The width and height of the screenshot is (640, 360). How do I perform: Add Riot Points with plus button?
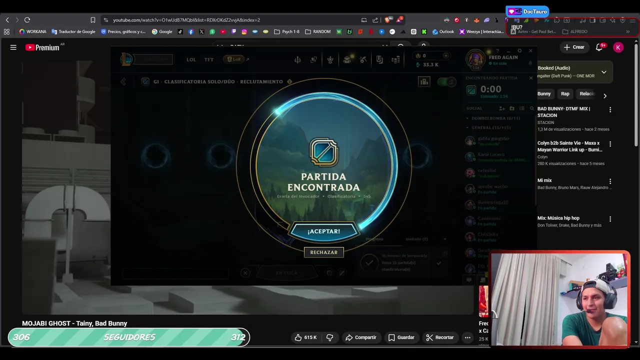click(446, 55)
